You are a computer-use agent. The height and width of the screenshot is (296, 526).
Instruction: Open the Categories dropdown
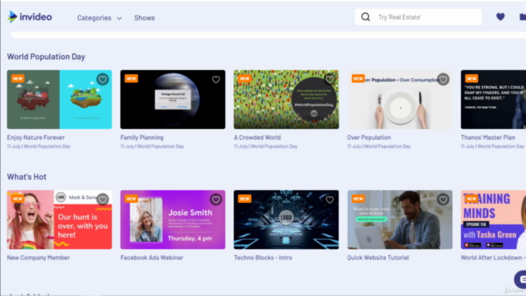[x=99, y=18]
